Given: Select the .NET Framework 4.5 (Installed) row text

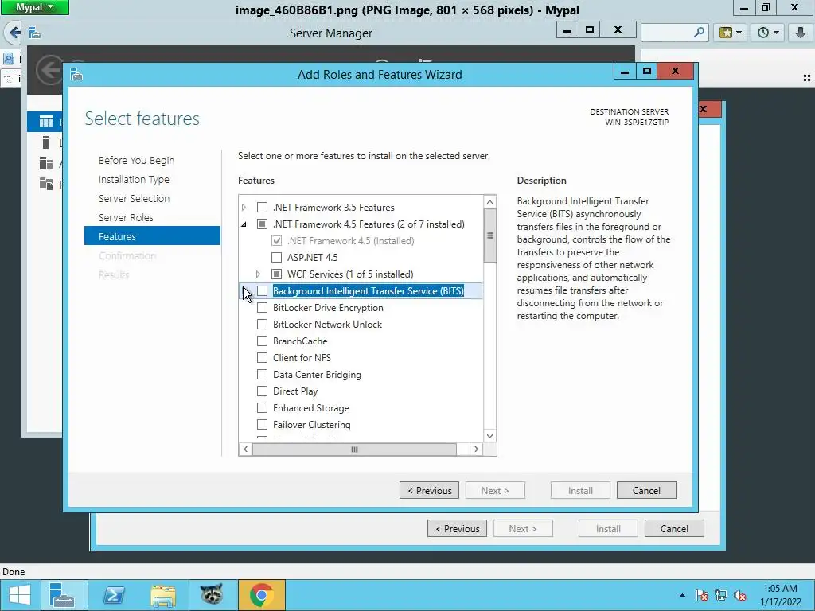Looking at the screenshot, I should (x=350, y=240).
